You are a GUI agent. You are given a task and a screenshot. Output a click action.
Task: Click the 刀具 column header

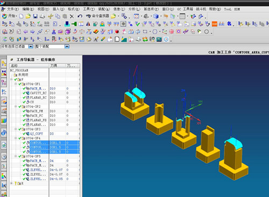click(x=57, y=66)
